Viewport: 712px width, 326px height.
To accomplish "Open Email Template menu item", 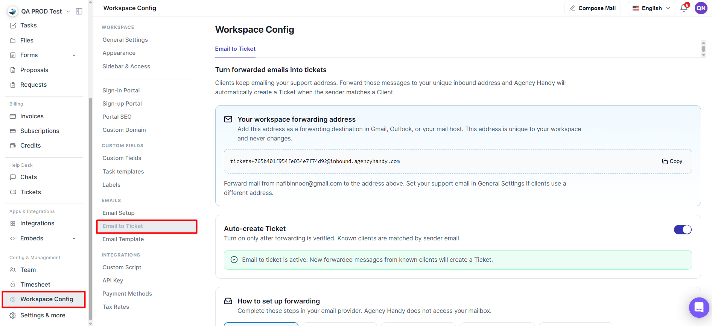I will tap(123, 239).
